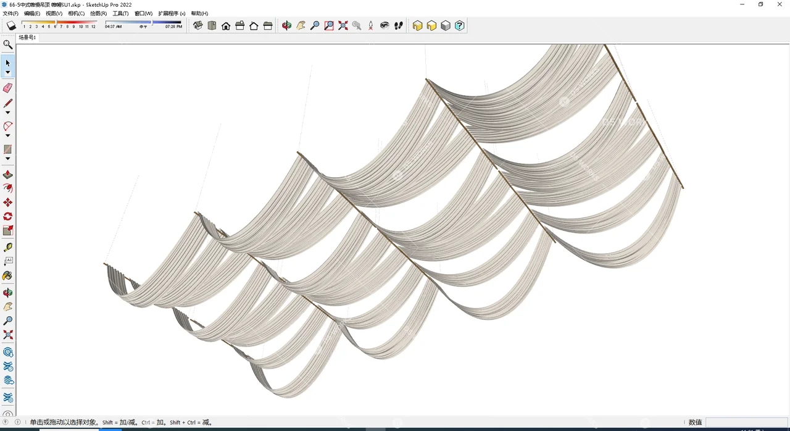Toggle shadows with the shadow display icon
Viewport: 790px width, 431px height.
pyautogui.click(x=11, y=25)
